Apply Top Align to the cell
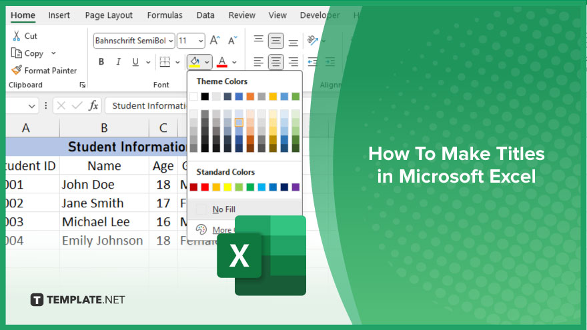 258,39
